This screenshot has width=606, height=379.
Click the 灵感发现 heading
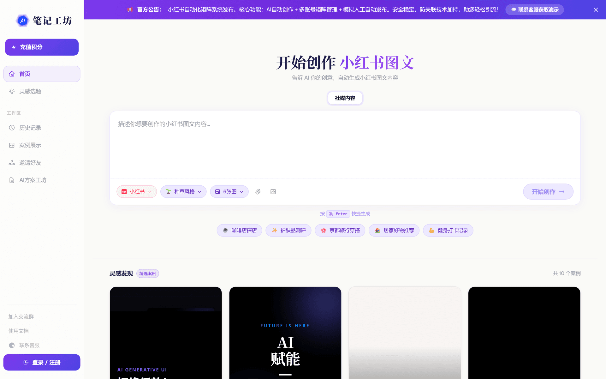[x=121, y=274]
